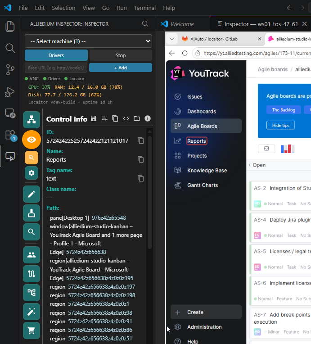Viewport: 311px width, 344px height.
Task: Expand the browser tab list chevron
Action: [x=172, y=39]
